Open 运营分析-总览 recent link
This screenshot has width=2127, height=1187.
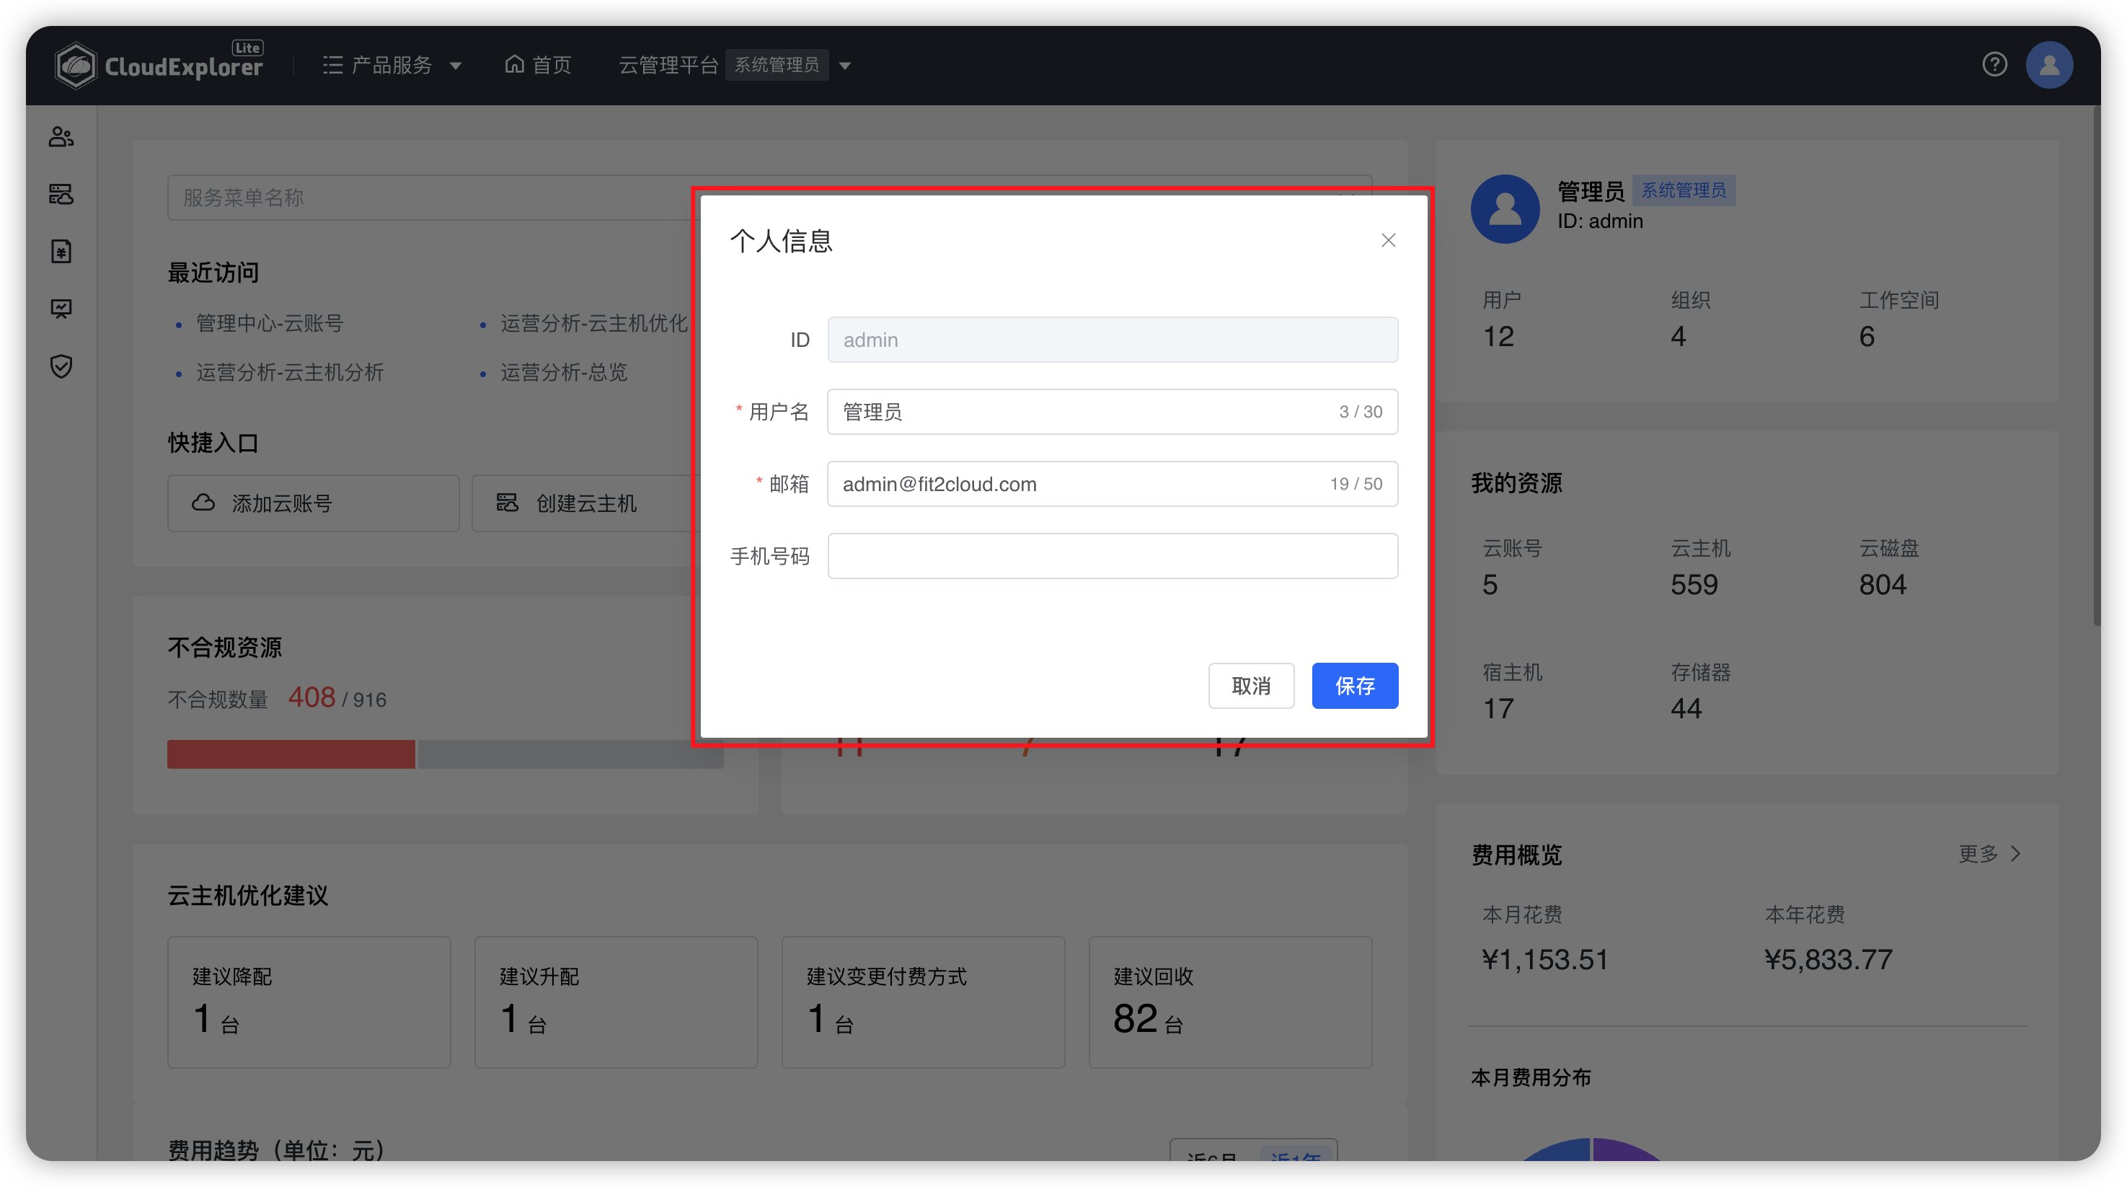(563, 371)
